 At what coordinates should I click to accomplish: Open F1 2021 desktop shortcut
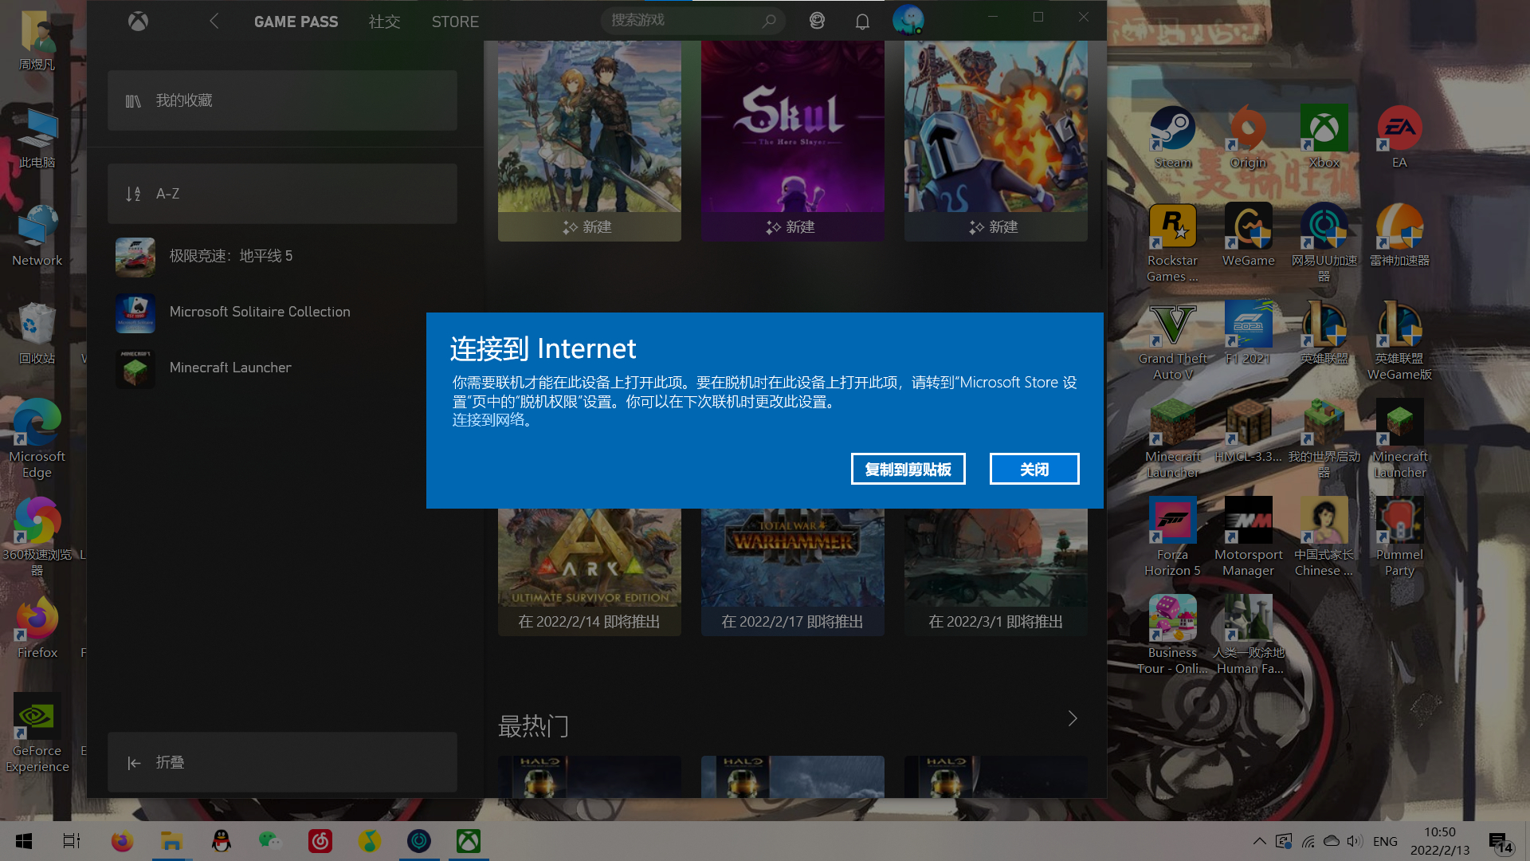tap(1248, 334)
